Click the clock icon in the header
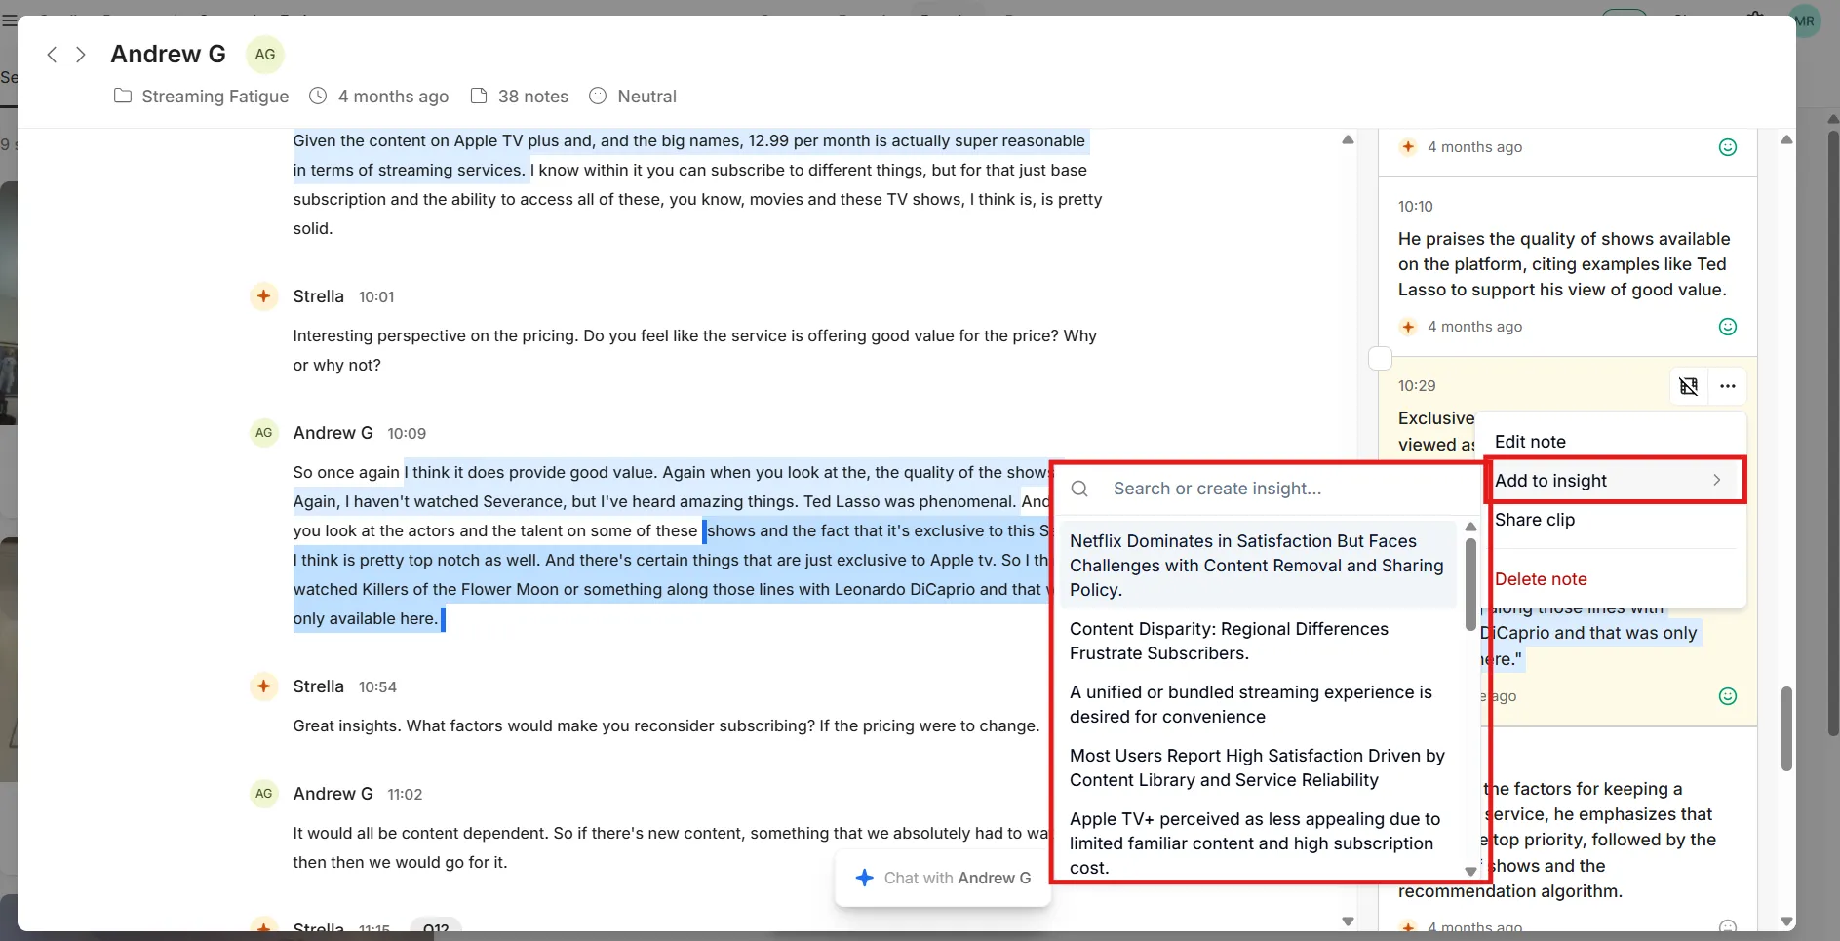Image resolution: width=1840 pixels, height=941 pixels. (x=318, y=96)
